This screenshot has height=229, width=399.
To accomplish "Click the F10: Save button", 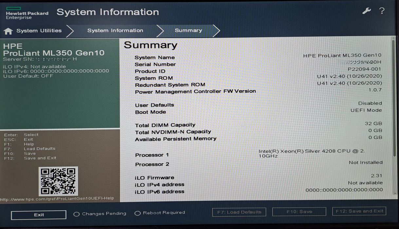I will pos(299,212).
